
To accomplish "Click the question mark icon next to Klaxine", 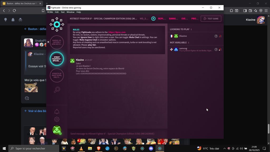I will click(216, 36).
